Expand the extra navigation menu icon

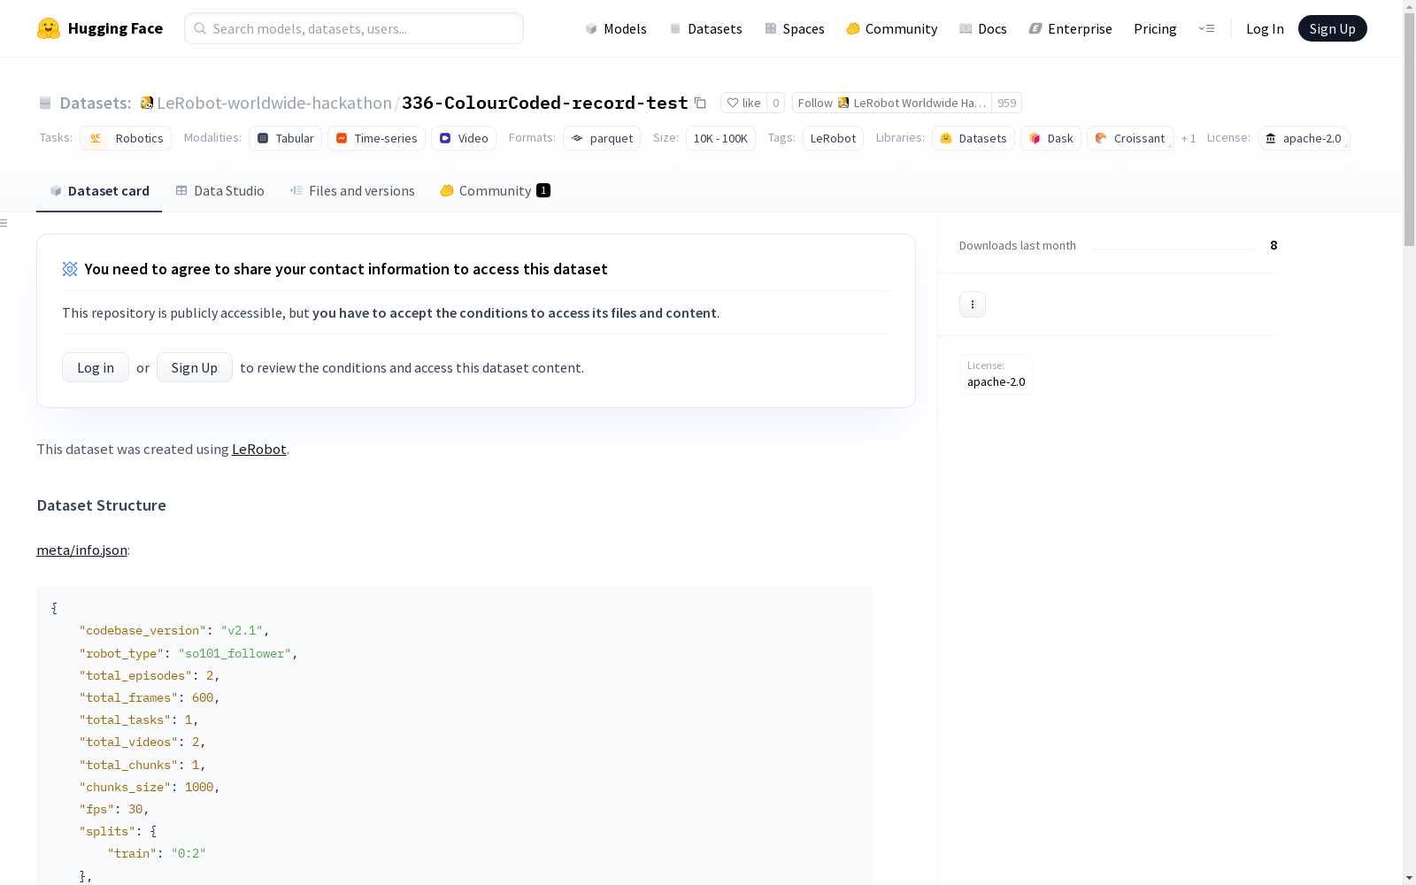point(1206,28)
